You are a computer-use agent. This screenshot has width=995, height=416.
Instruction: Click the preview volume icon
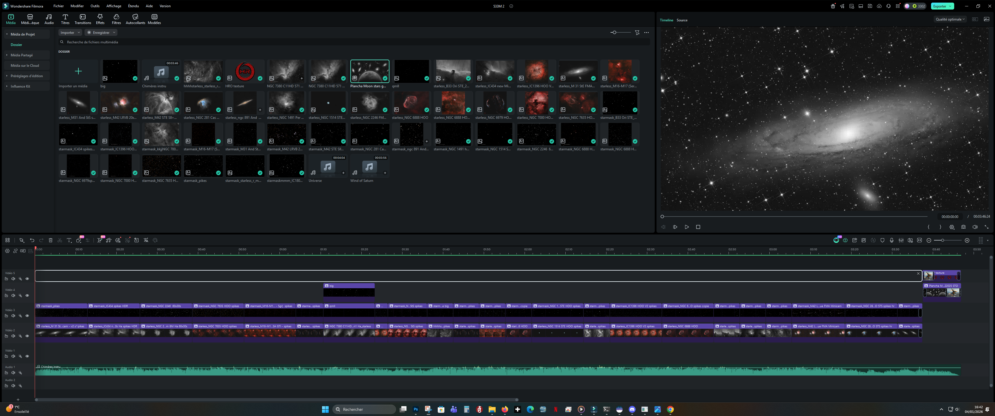[975, 227]
